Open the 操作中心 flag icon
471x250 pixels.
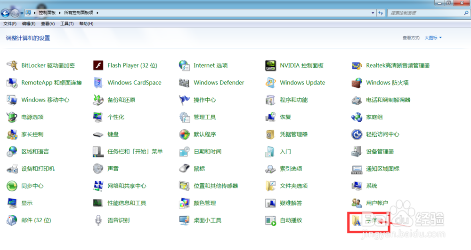coord(185,100)
